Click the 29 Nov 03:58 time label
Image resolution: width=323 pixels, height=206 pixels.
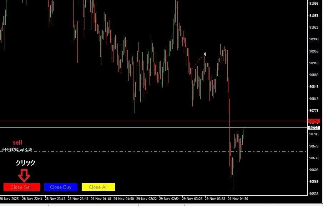pyautogui.click(x=215, y=199)
